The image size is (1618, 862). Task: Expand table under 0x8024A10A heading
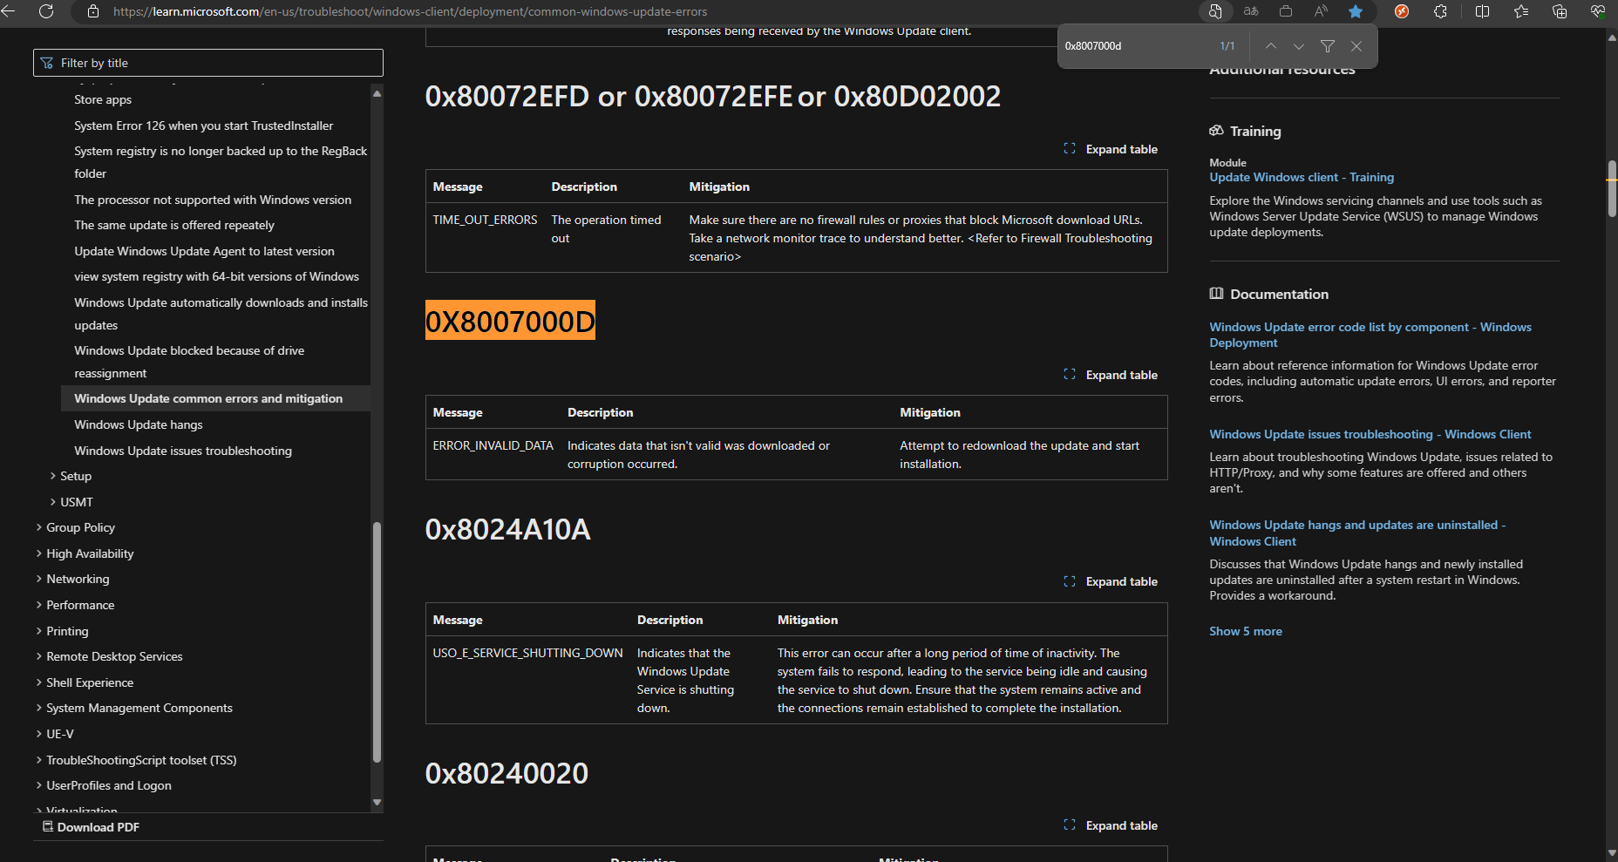pos(1111,581)
